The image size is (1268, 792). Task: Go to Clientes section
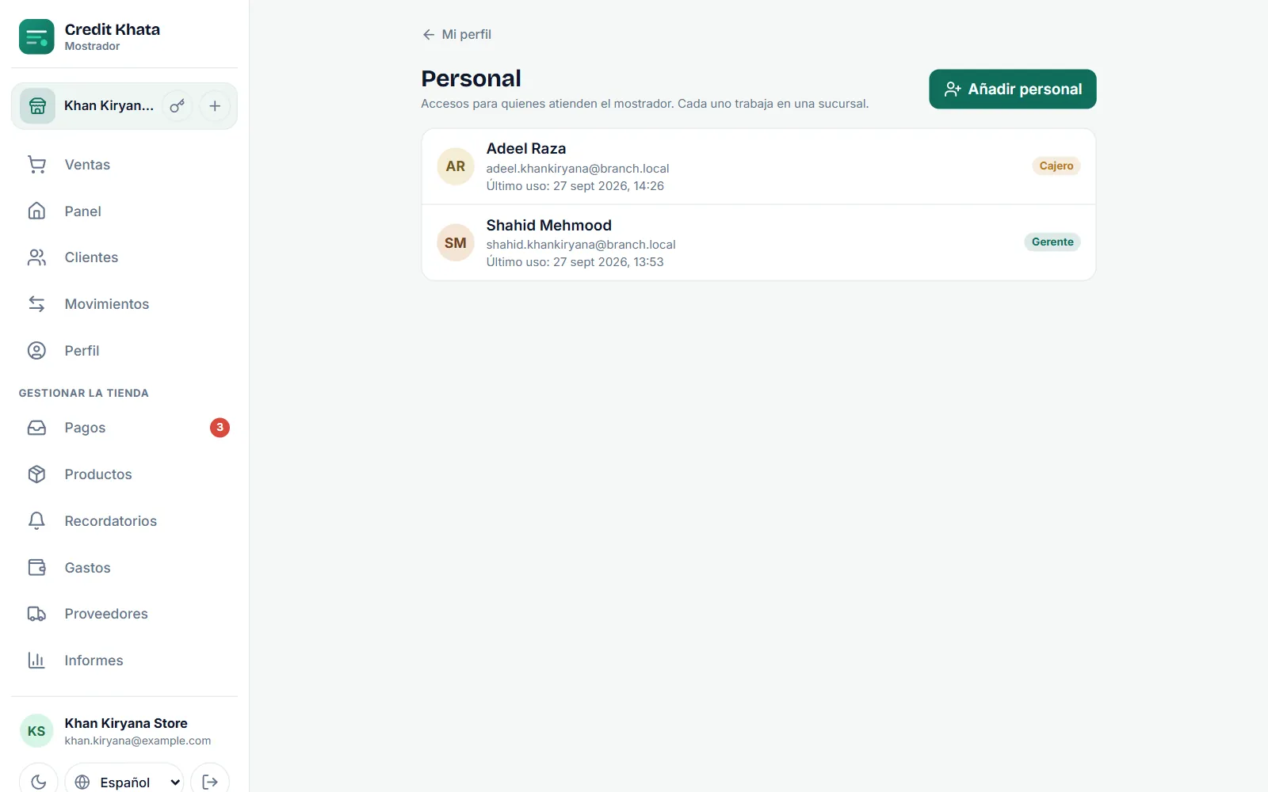pyautogui.click(x=124, y=257)
